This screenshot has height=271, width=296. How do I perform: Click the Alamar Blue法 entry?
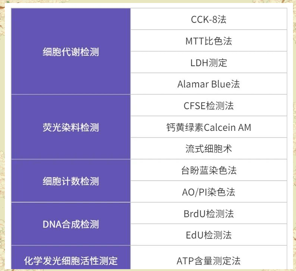point(209,84)
